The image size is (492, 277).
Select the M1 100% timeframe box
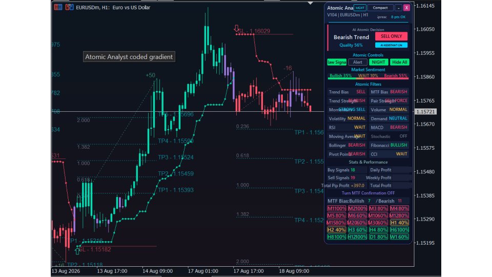pos(336,209)
